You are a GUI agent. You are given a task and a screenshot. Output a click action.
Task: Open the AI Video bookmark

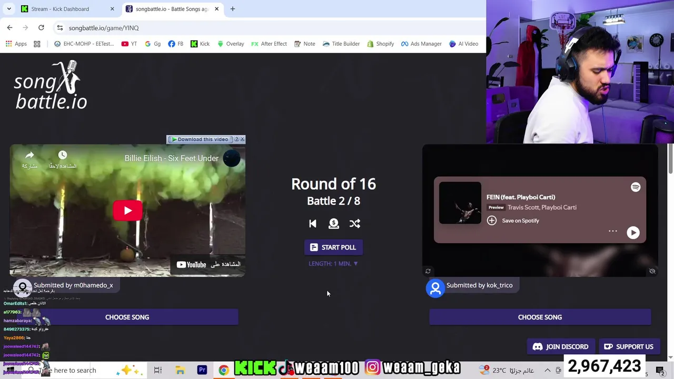[x=463, y=44]
